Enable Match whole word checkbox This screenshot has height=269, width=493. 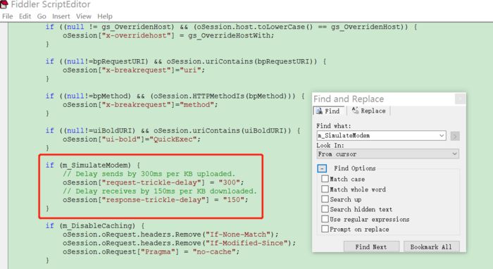pyautogui.click(x=325, y=189)
